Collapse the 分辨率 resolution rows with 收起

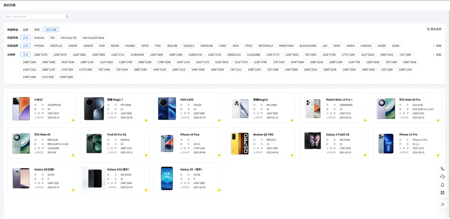point(437,55)
